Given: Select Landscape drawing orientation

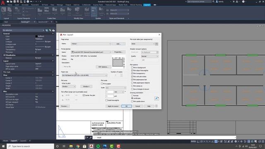Looking at the screenshot, I should [x=132, y=98].
